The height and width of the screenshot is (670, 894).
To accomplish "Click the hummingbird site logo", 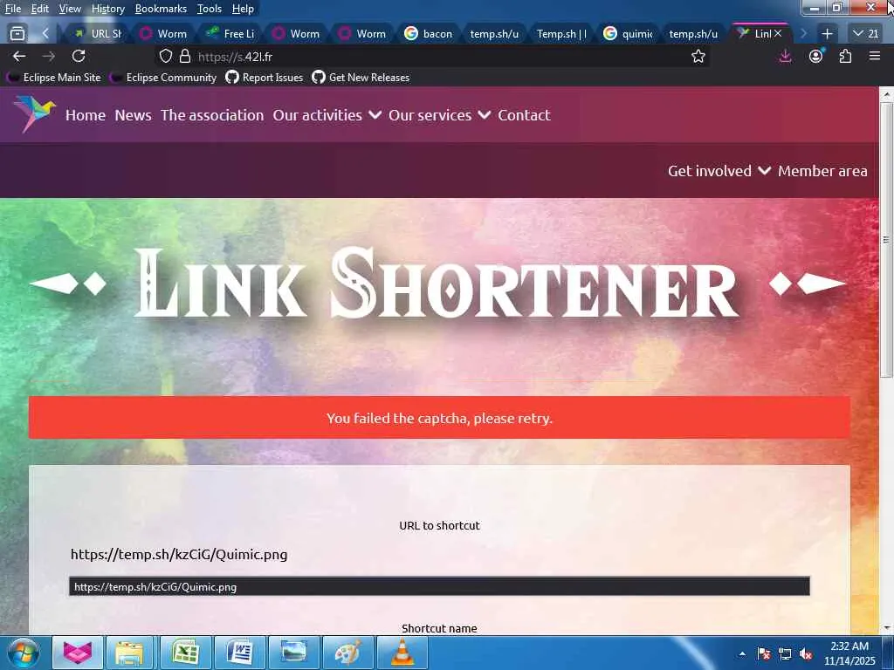I will 35,113.
